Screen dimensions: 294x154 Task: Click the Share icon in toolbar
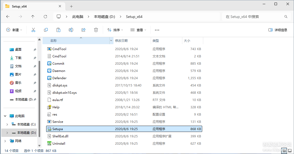pos(83,30)
